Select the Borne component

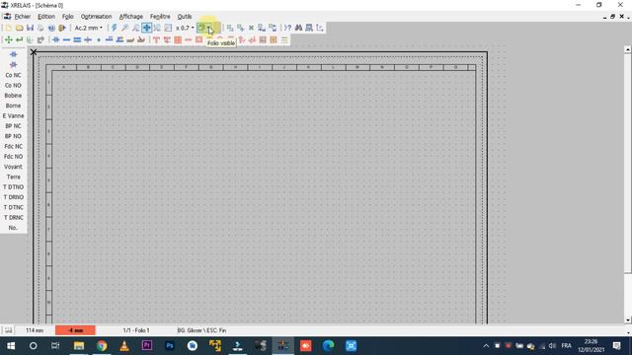click(x=13, y=106)
